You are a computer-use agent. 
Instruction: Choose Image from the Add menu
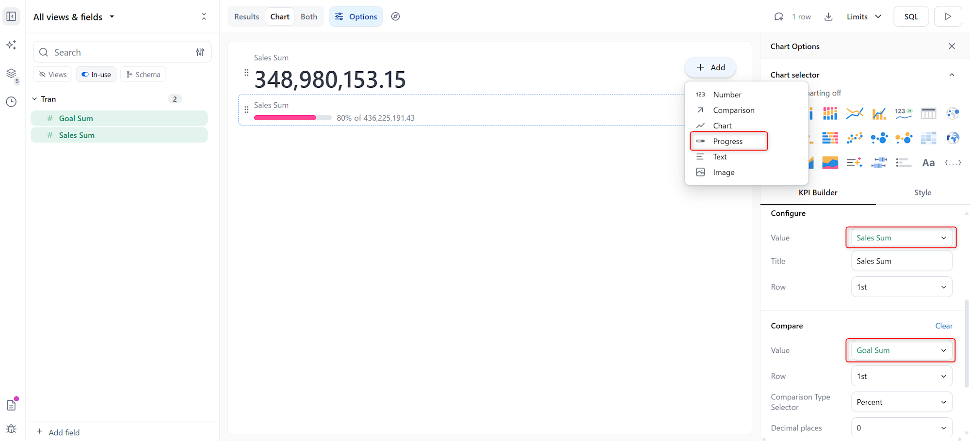(x=746, y=172)
